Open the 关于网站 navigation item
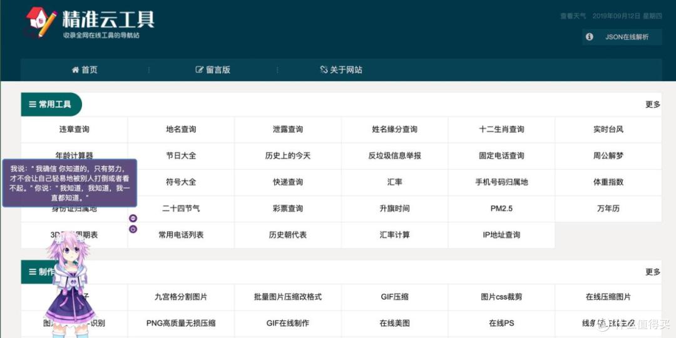 341,70
